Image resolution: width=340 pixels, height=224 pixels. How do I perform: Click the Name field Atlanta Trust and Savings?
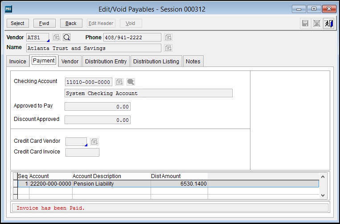pyautogui.click(x=94, y=48)
